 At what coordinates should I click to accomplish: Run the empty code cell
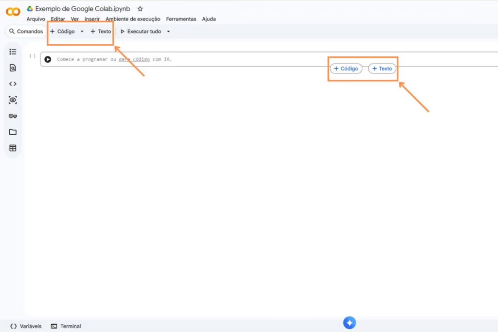tap(47, 59)
